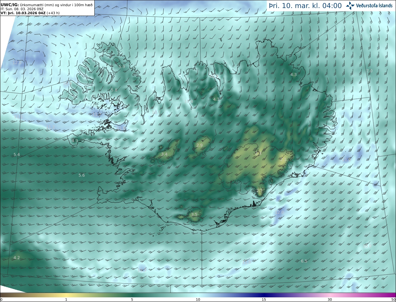Click the 3.5 value on the map
The height and width of the screenshot is (302, 396).
(x=194, y=214)
